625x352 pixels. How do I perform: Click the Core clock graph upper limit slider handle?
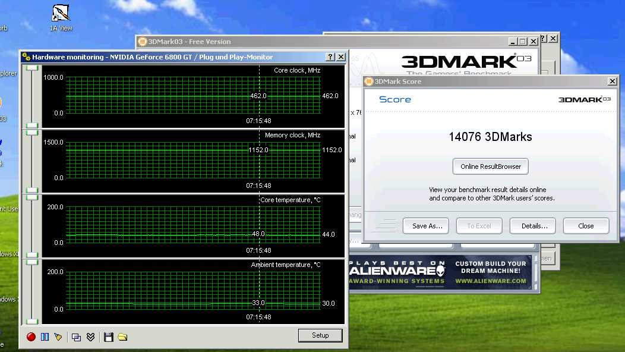pyautogui.click(x=32, y=68)
